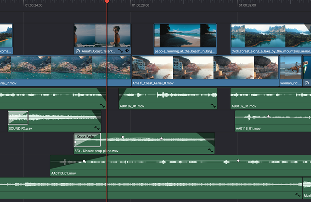Click the red playhead handle in ruler

pyautogui.click(x=107, y=2)
